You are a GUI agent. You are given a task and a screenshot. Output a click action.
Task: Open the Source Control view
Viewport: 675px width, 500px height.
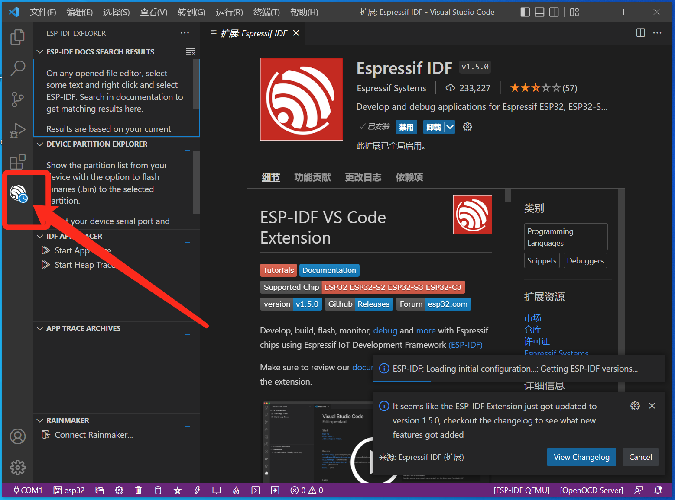coord(17,99)
